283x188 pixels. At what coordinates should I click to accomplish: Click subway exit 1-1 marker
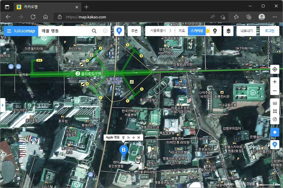pyautogui.click(x=39, y=60)
